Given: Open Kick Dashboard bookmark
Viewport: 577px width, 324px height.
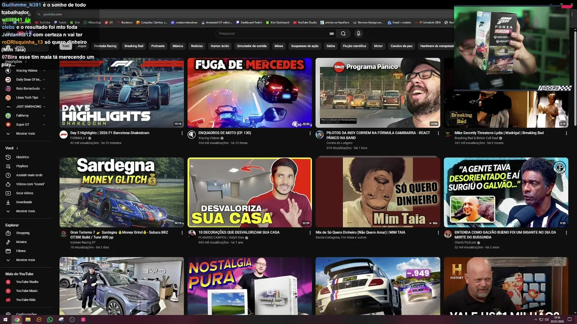Looking at the screenshot, I should point(277,22).
